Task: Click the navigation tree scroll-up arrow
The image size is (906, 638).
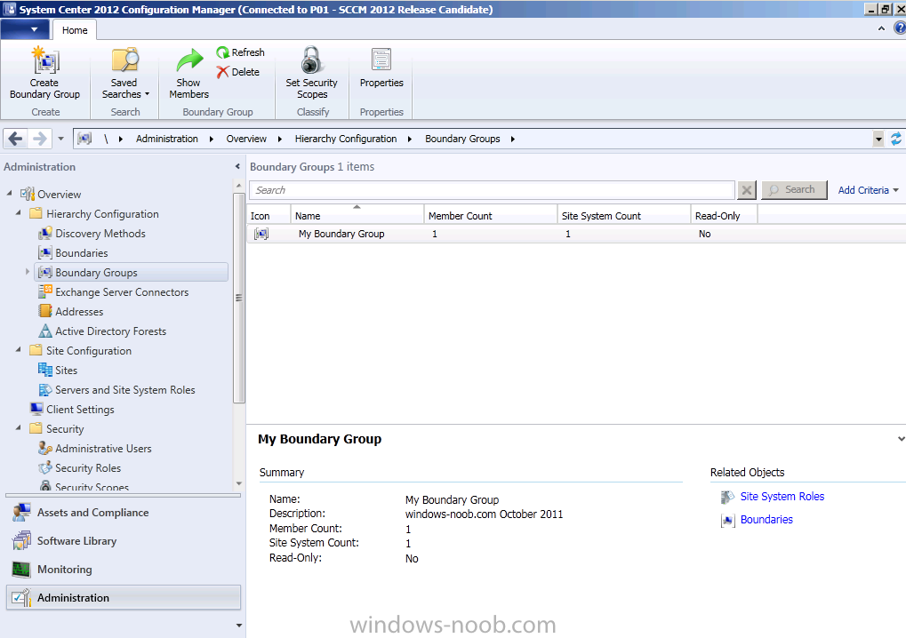Action: click(238, 186)
